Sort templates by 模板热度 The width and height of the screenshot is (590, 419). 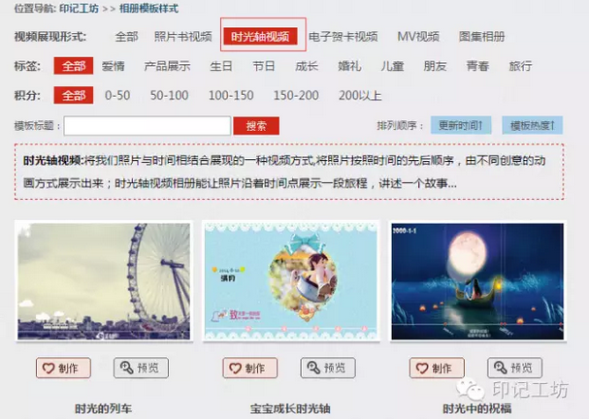[x=532, y=125]
